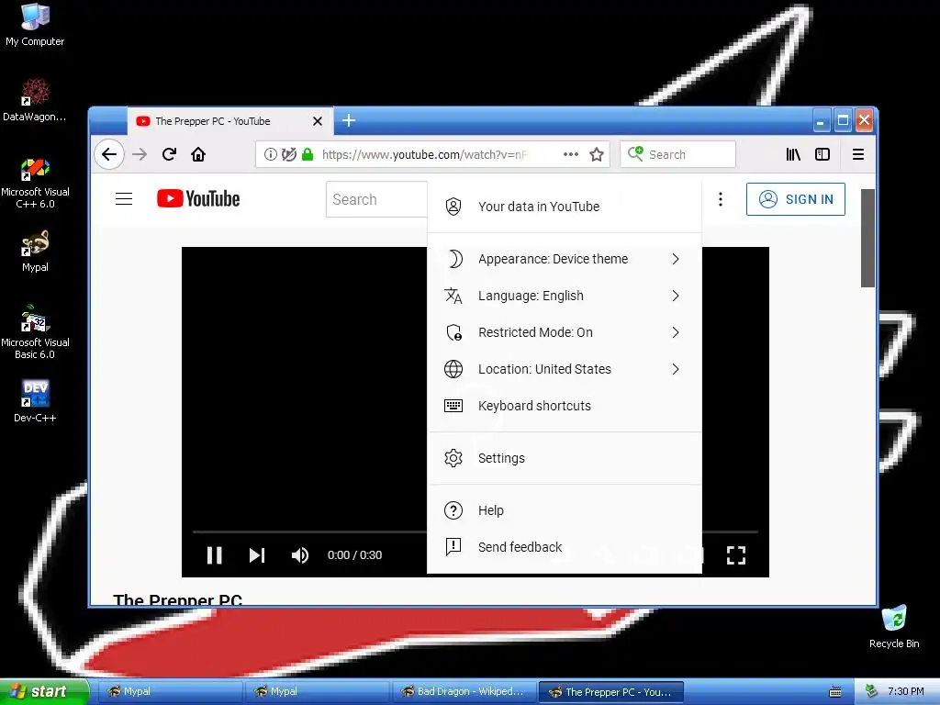Open Settings from the YouTube menu
This screenshot has width=940, height=705.
tap(565, 458)
